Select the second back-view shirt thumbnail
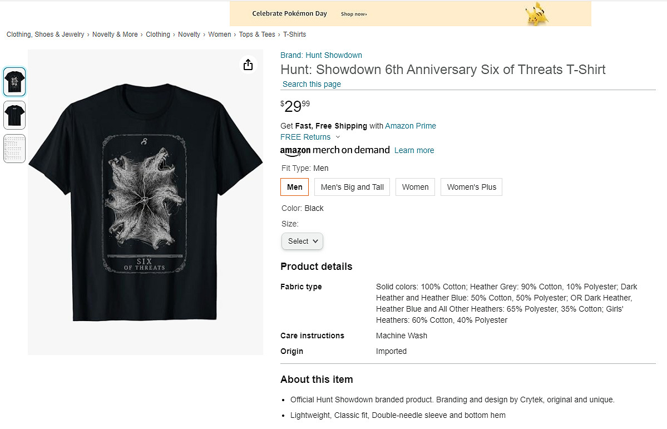The height and width of the screenshot is (429, 667). click(14, 115)
